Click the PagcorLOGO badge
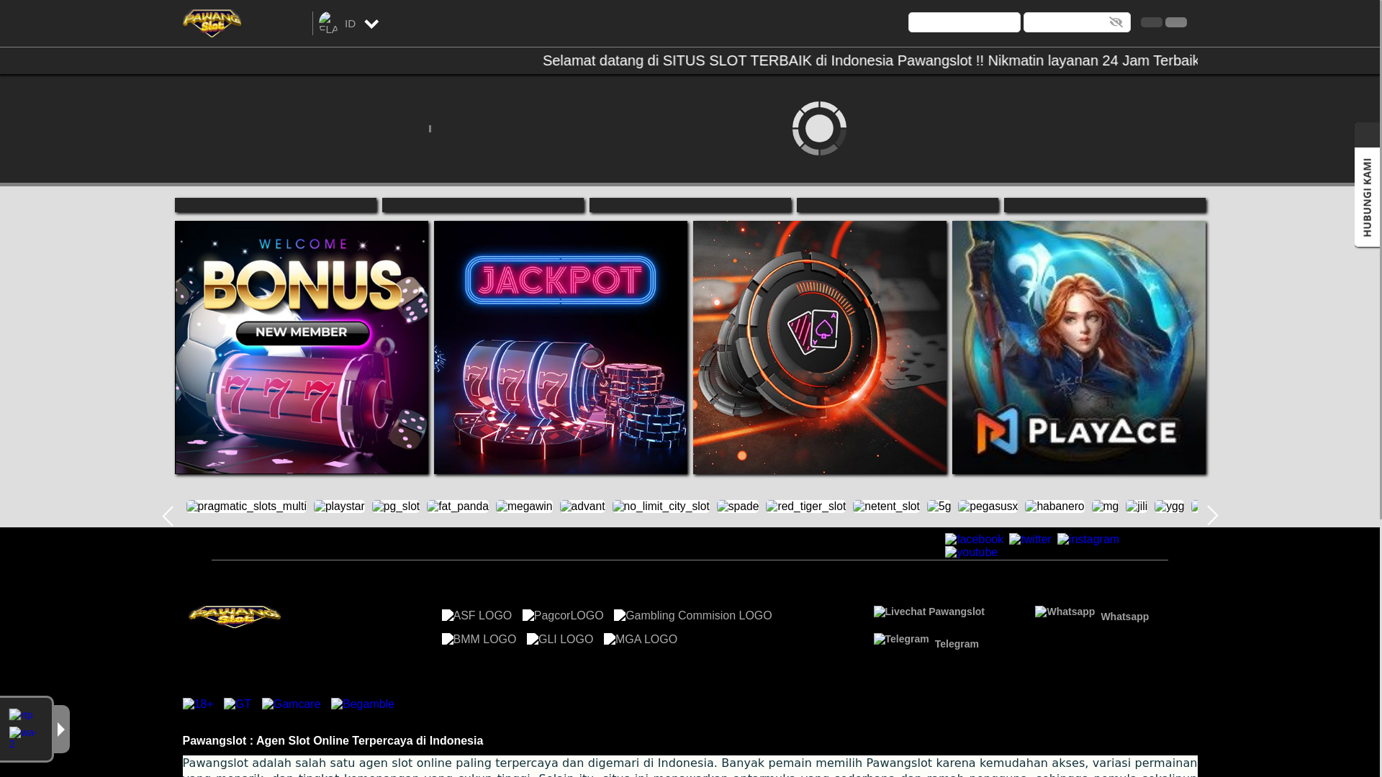The height and width of the screenshot is (777, 1382). (563, 616)
